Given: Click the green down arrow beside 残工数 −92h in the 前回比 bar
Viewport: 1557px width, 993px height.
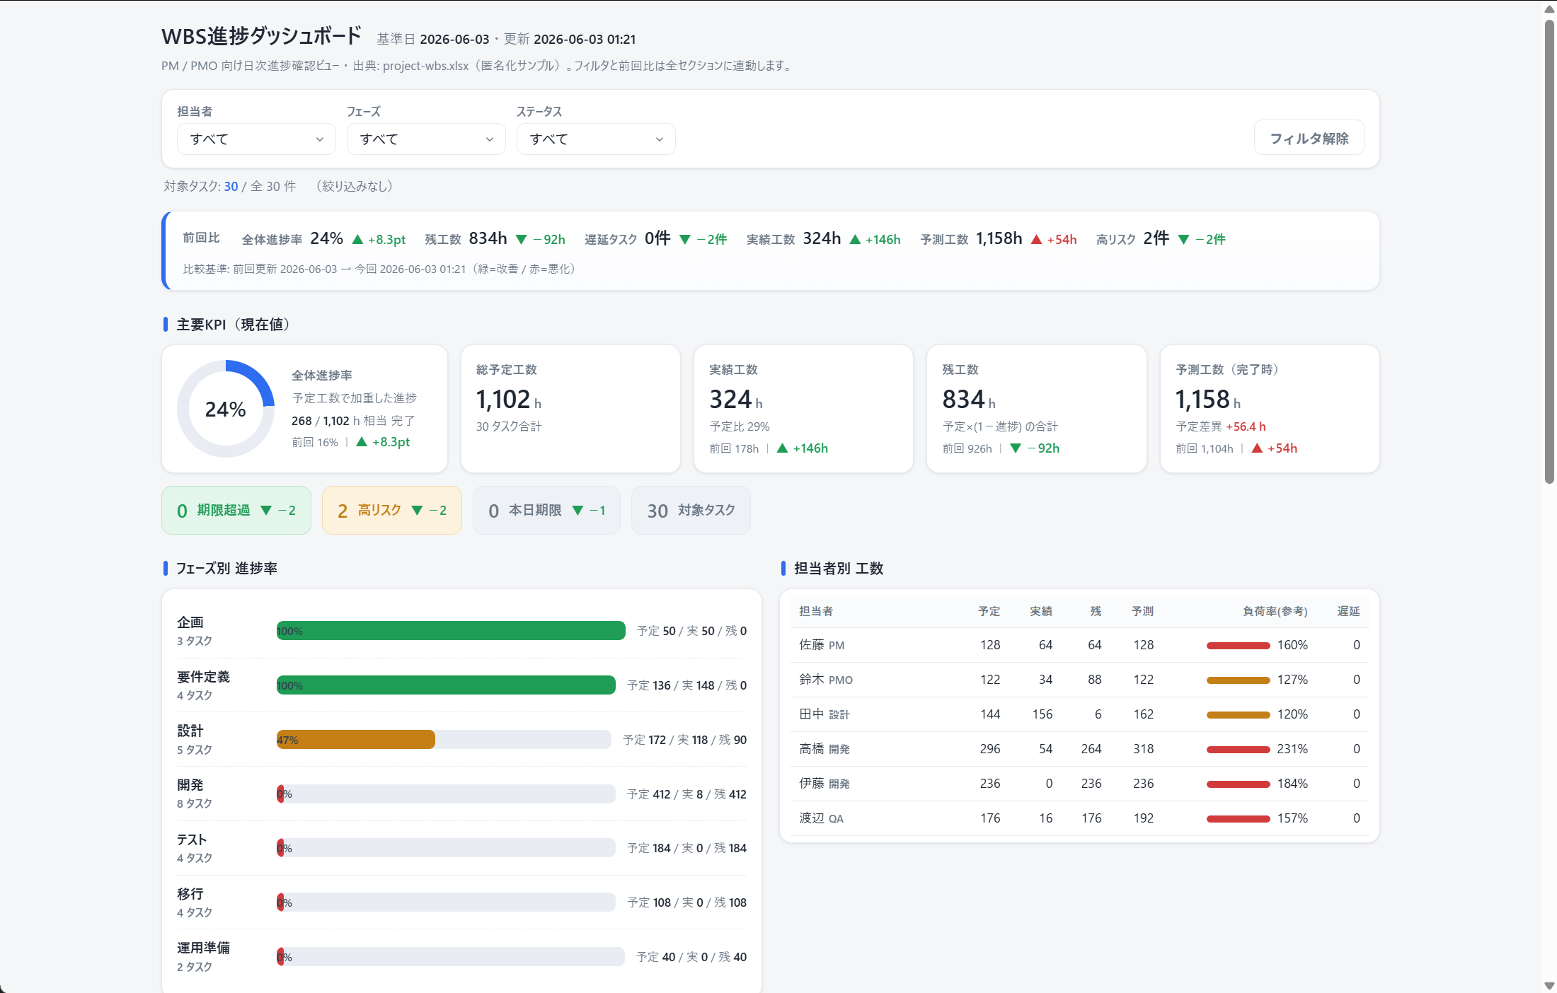Looking at the screenshot, I should point(521,240).
